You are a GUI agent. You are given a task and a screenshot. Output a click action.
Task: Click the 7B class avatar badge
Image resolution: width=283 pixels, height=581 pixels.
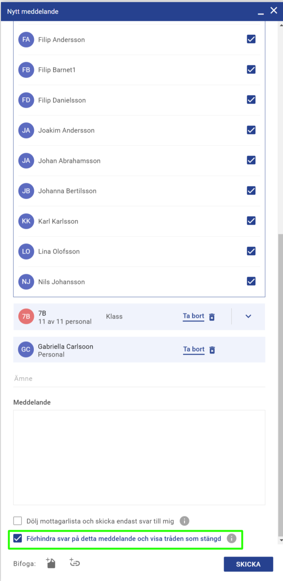pyautogui.click(x=26, y=317)
